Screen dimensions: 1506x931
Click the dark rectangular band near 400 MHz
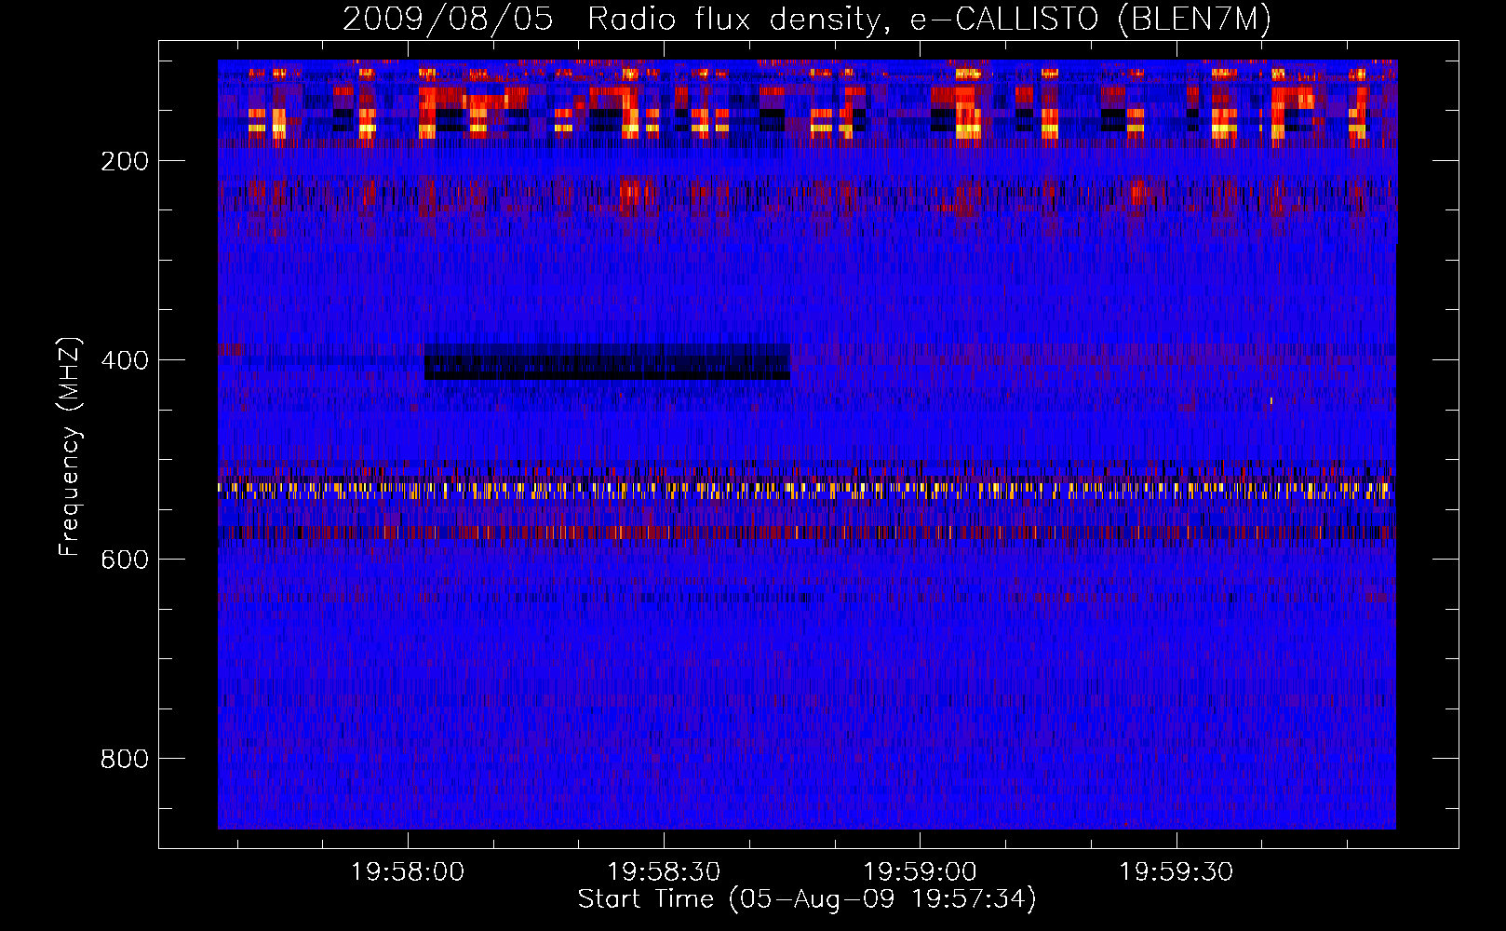coord(607,362)
